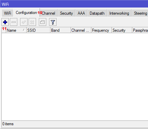Image resolution: width=148 pixels, height=129 pixels.
Task: Click the Channel ... column header
Action: (81, 30)
